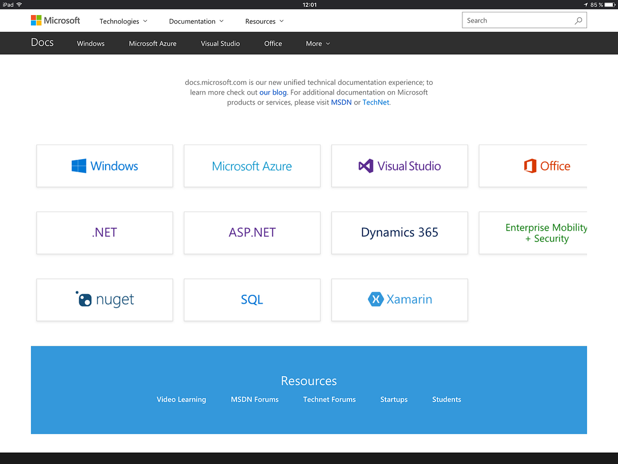The image size is (618, 464).
Task: Click the Docs title link
Action: (42, 43)
